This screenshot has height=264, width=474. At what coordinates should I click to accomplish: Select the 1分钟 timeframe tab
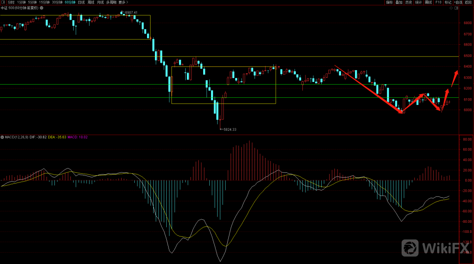[x=21, y=2]
